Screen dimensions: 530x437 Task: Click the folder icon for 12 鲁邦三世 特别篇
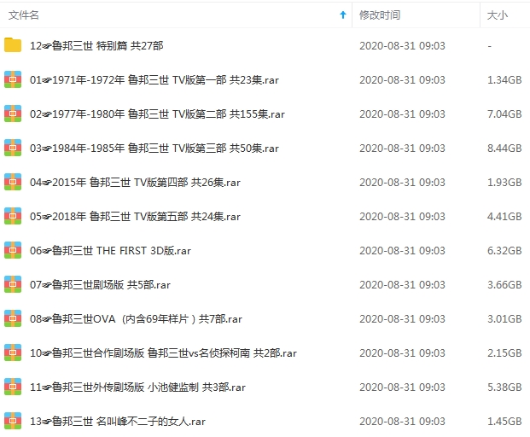(13, 45)
